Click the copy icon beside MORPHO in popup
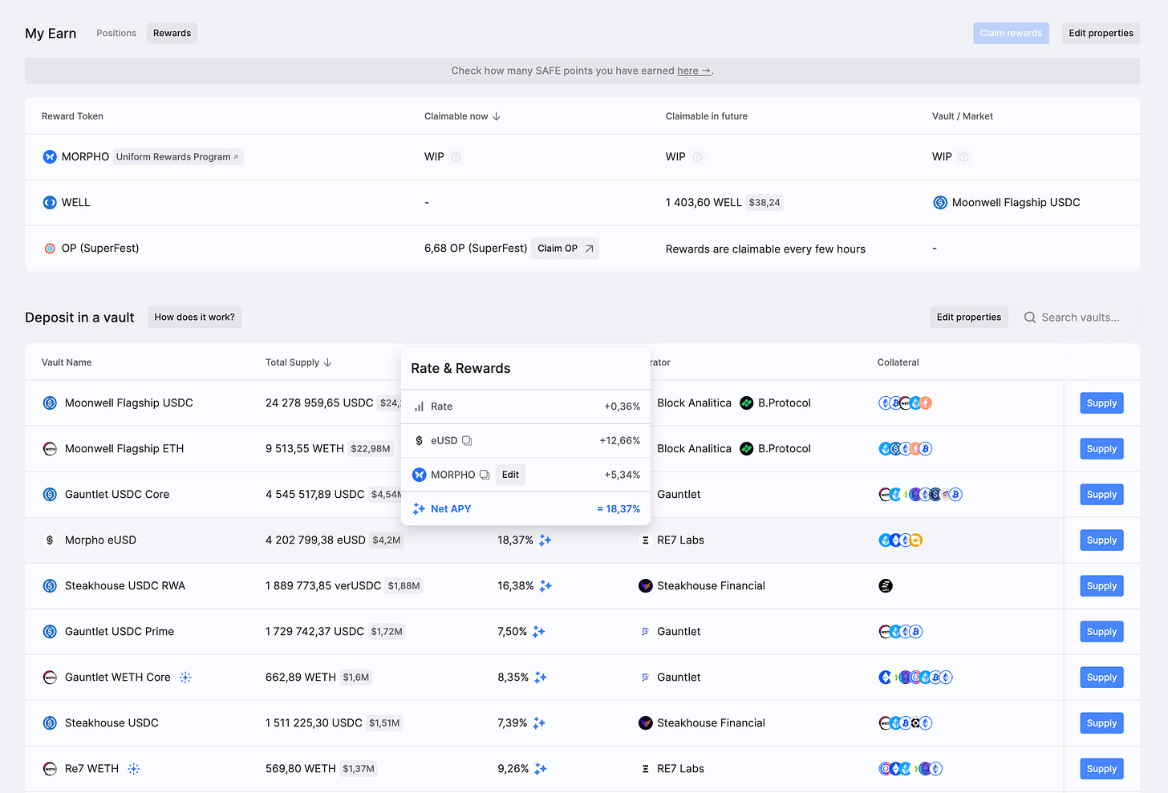This screenshot has width=1168, height=793. coord(485,475)
